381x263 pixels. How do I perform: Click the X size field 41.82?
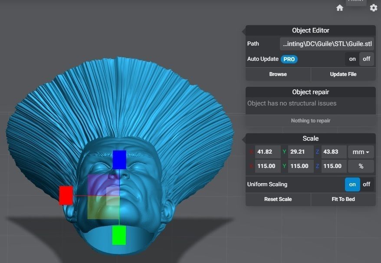(x=268, y=152)
